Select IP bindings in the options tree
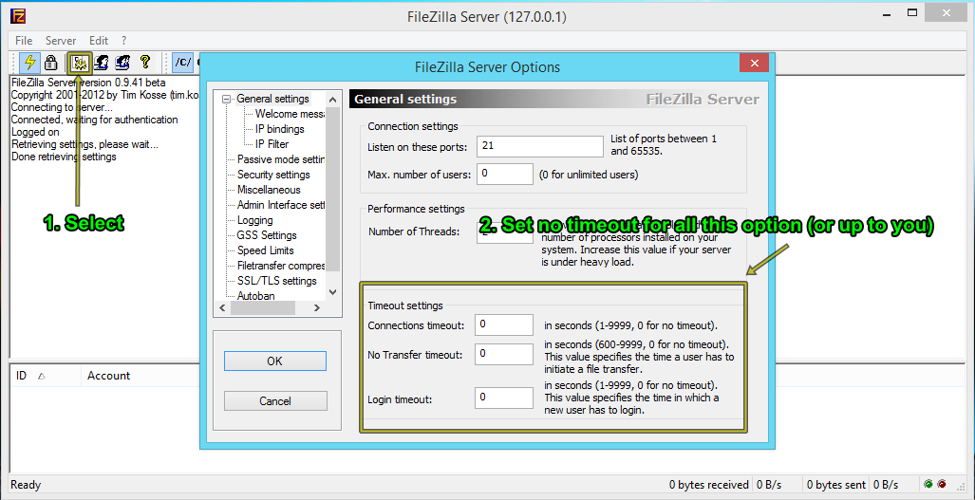 pyautogui.click(x=280, y=129)
